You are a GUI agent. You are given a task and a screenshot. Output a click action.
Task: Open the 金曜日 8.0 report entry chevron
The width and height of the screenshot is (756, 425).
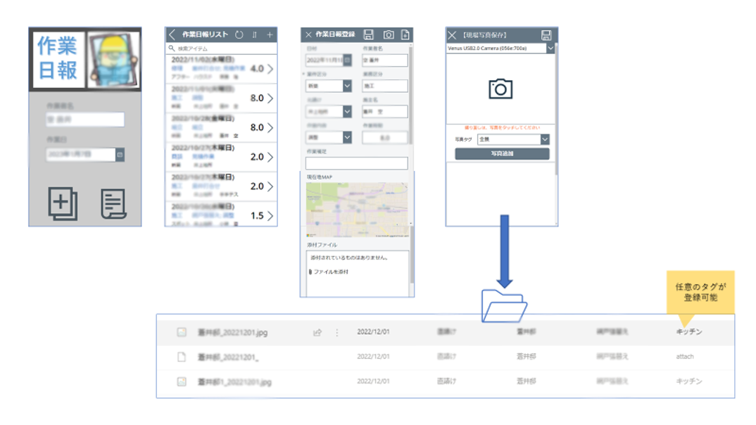click(270, 127)
